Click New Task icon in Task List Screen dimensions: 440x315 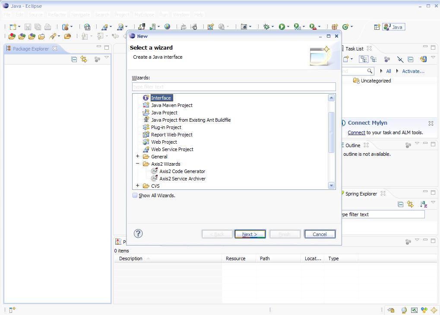tap(346, 59)
